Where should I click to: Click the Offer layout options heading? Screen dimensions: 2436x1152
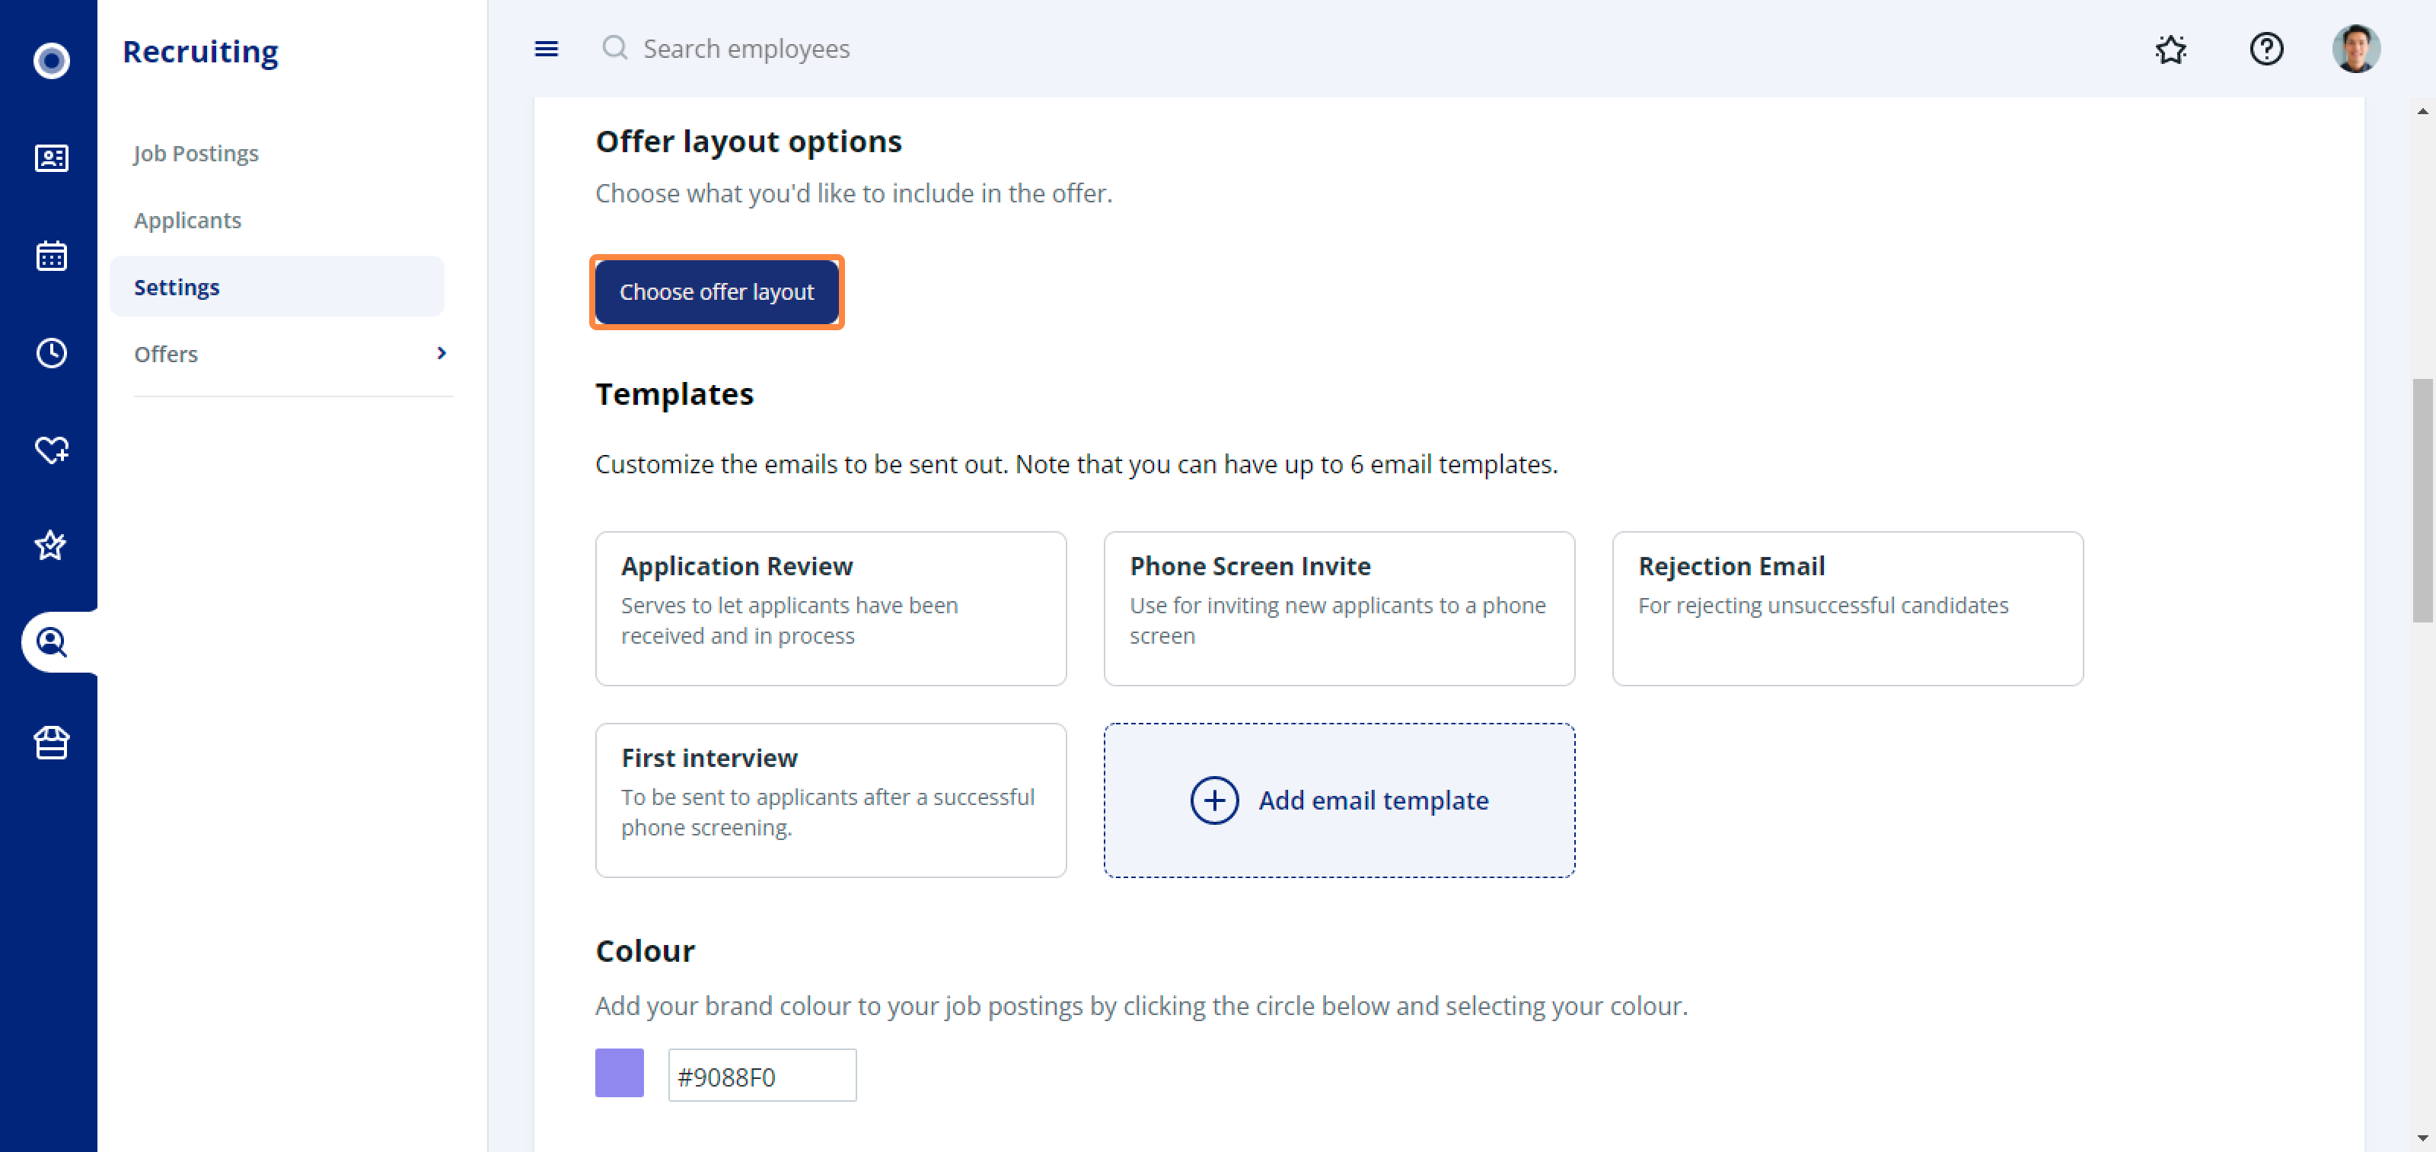tap(748, 141)
